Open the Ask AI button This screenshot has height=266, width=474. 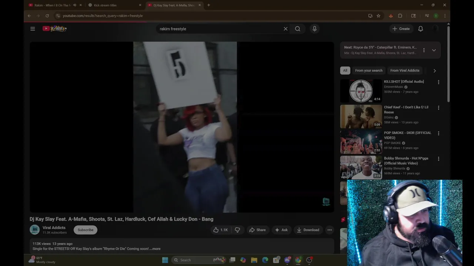[281, 230]
